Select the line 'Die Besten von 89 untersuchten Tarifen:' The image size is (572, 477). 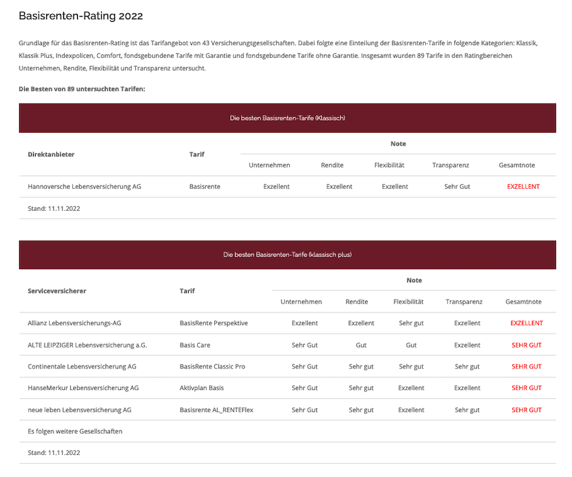click(82, 89)
